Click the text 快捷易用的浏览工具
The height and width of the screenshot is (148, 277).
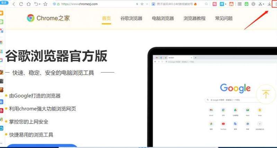tap(31, 135)
